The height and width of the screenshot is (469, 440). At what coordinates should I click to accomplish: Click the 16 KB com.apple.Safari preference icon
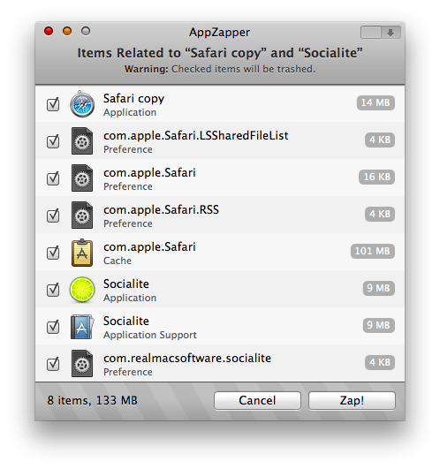point(82,178)
